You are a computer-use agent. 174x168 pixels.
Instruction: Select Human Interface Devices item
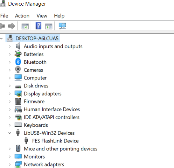pos(52,109)
